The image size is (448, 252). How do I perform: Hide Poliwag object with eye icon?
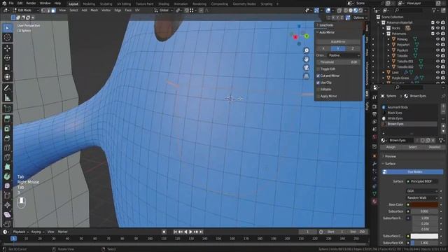pyautogui.click(x=437, y=39)
